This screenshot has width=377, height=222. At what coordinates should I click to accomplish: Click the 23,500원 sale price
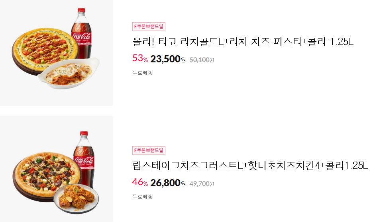[x=168, y=59]
